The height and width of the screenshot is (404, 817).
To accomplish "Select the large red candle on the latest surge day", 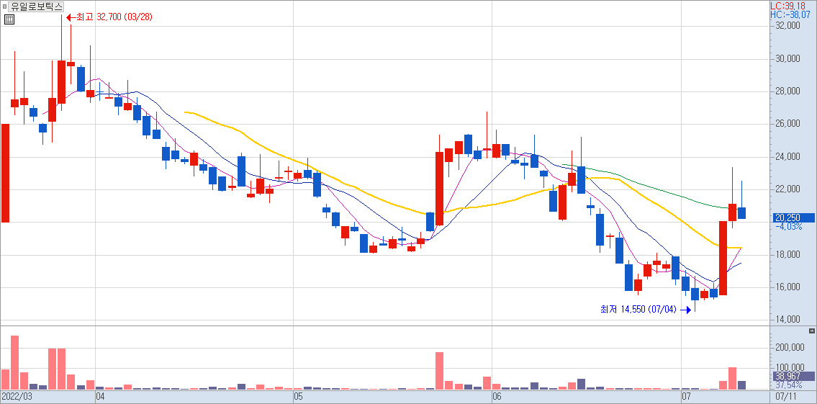I will tap(723, 258).
